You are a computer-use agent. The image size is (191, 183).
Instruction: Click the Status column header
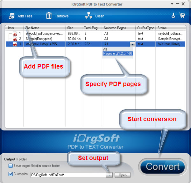pos(171,28)
